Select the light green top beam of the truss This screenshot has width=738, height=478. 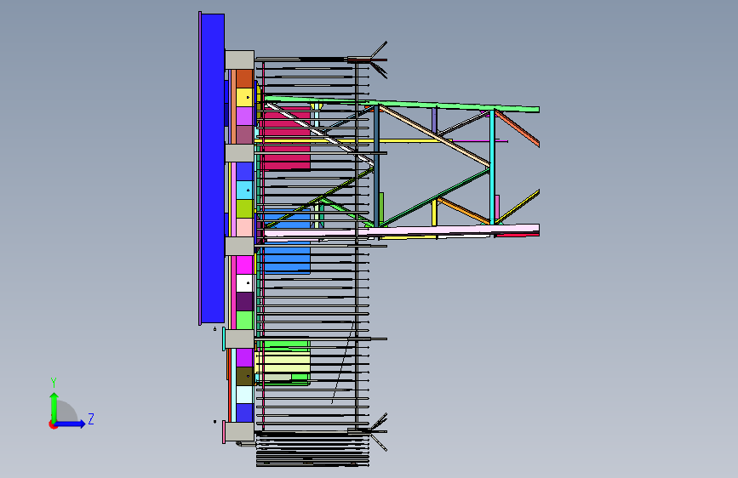point(403,104)
